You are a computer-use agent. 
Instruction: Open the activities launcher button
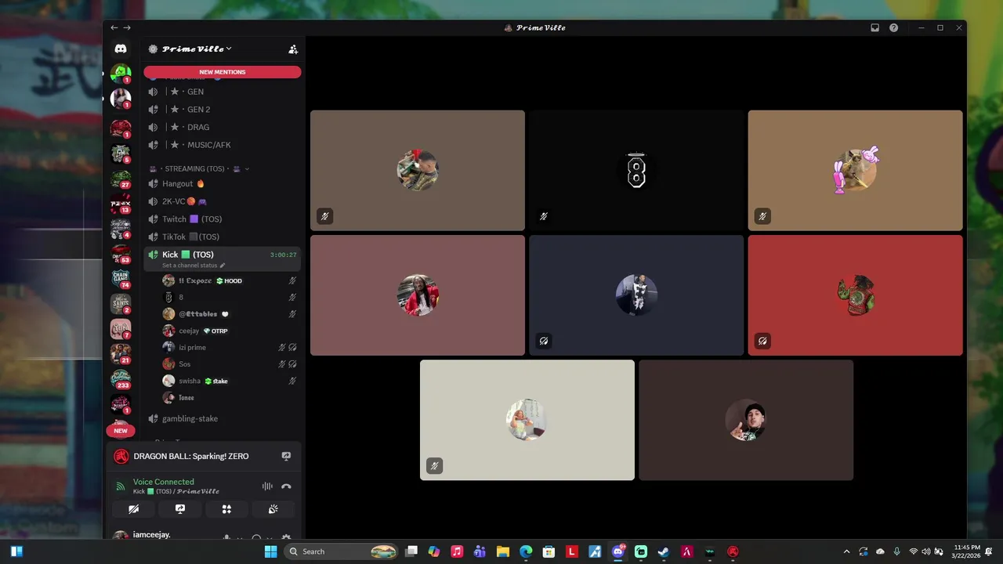pos(226,509)
